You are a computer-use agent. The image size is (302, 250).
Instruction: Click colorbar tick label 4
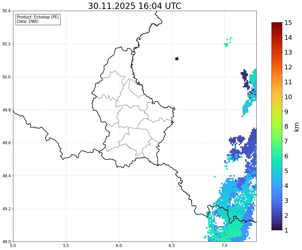click(286, 186)
